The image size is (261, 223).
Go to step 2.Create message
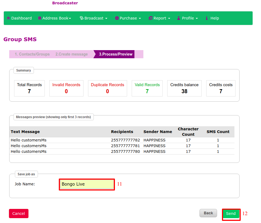[x=72, y=54]
